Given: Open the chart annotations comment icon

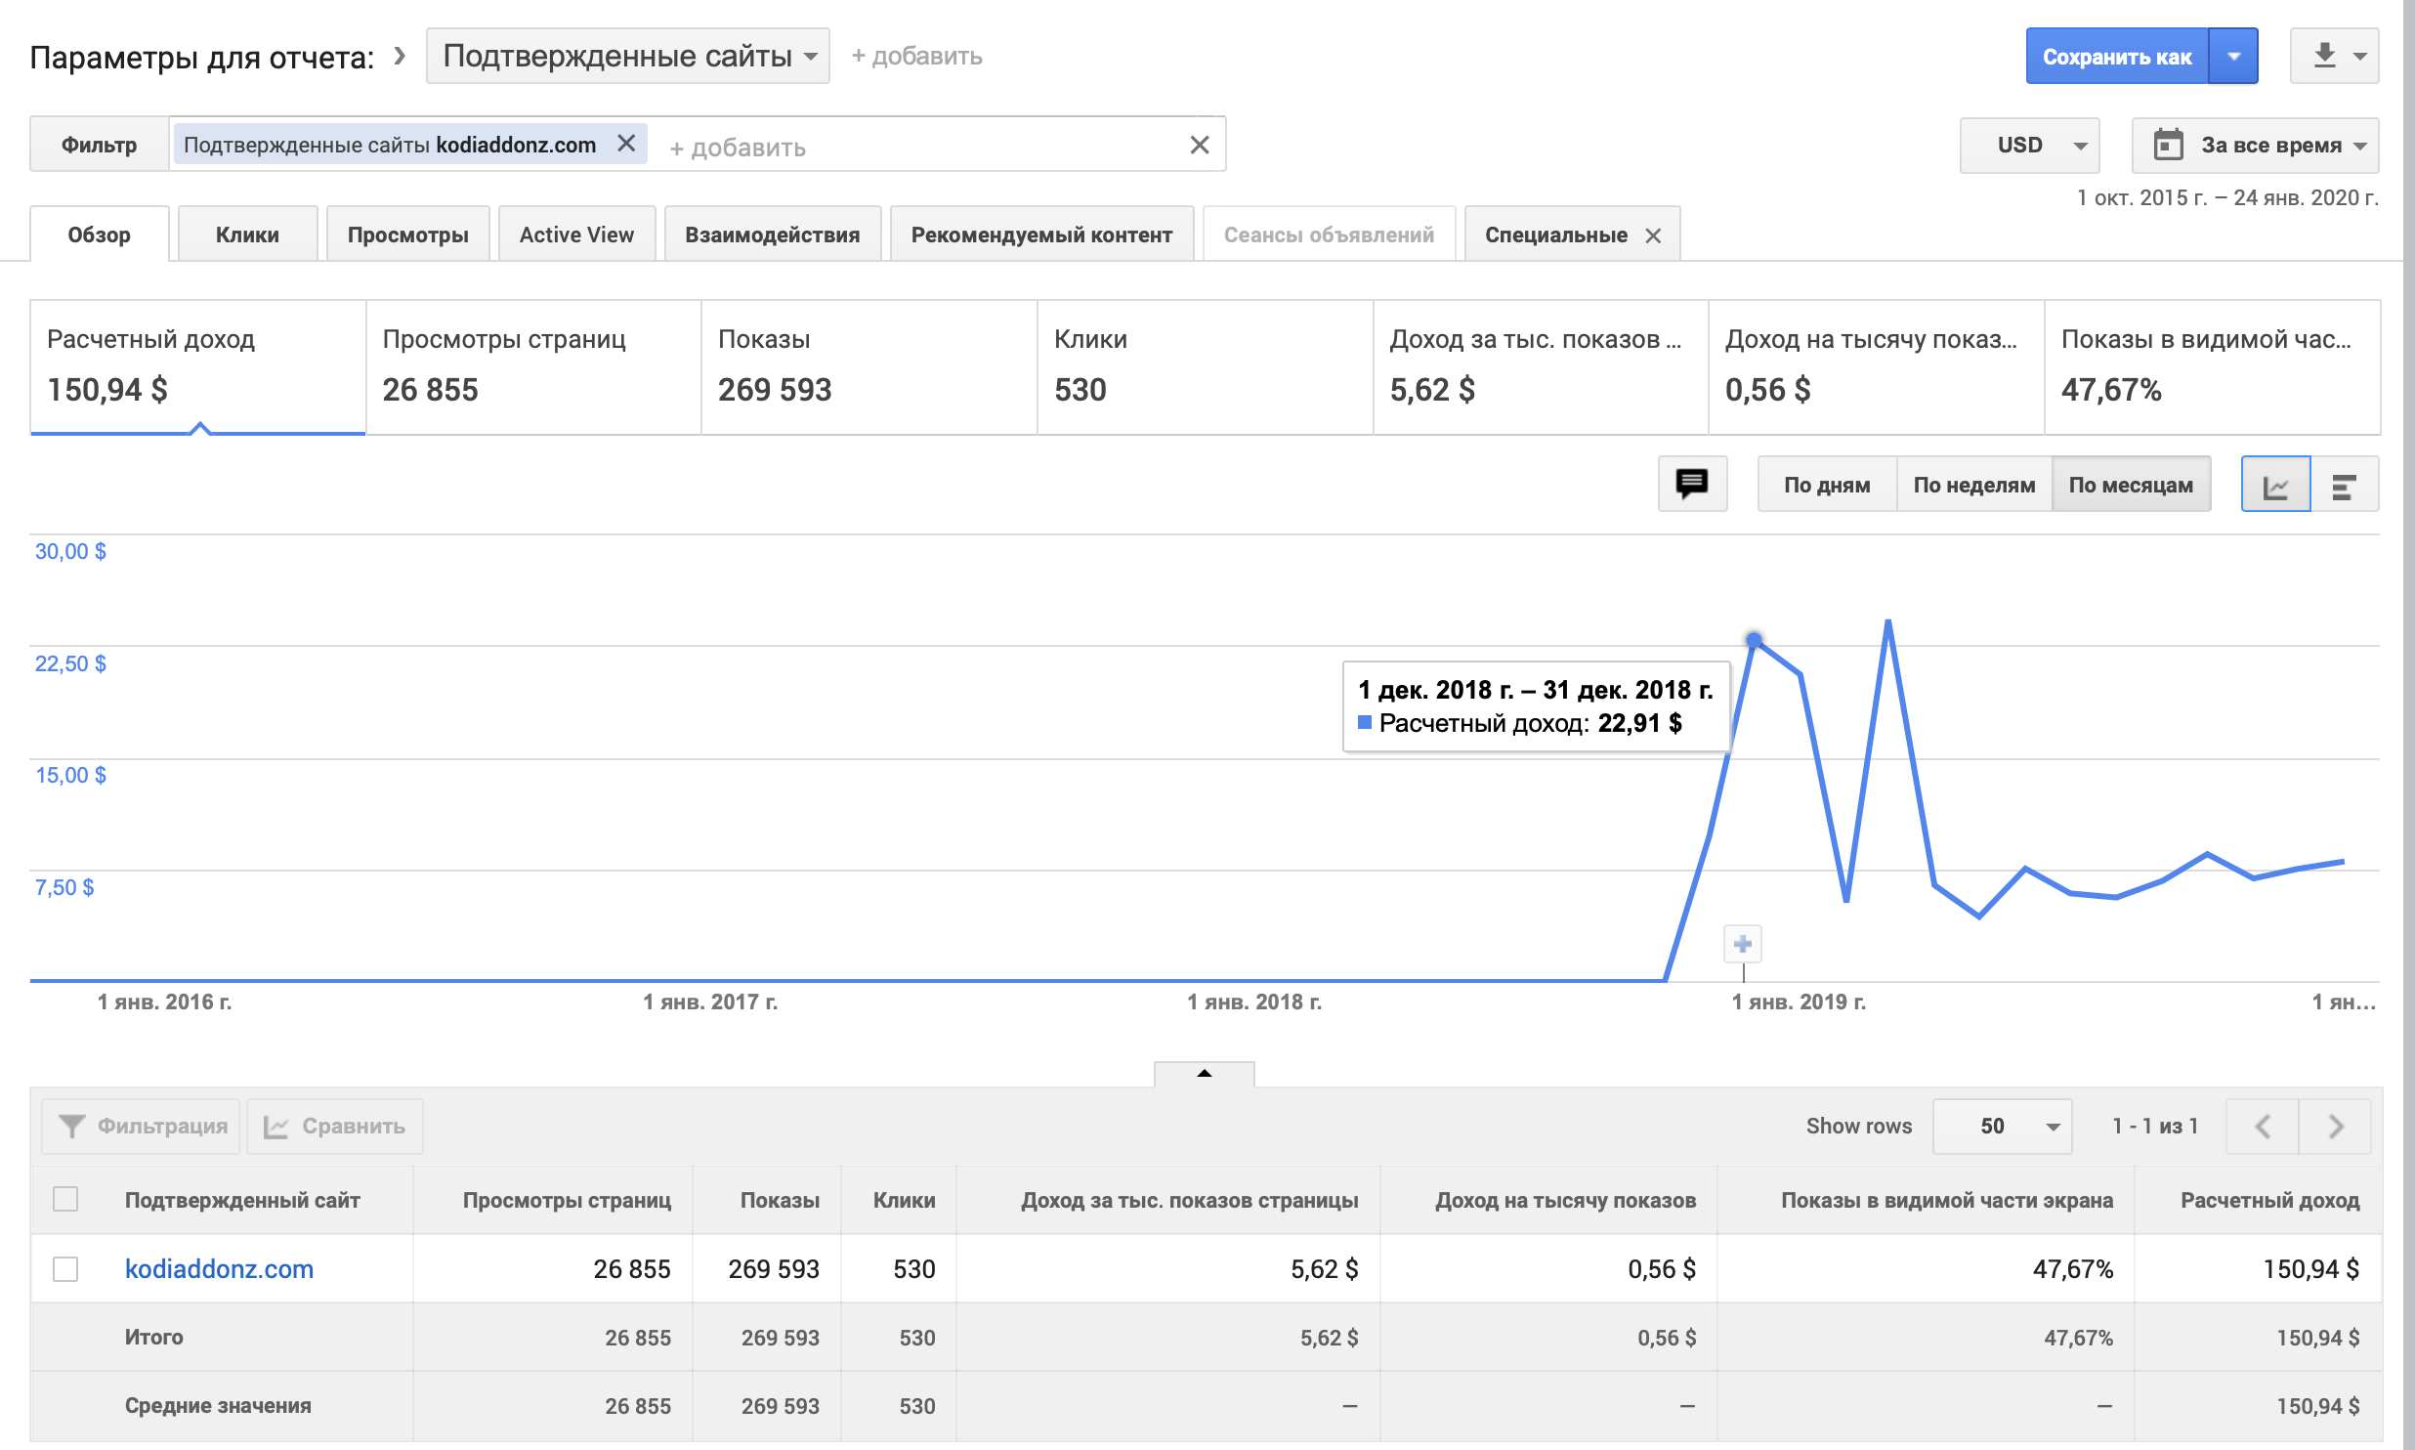Looking at the screenshot, I should 1692,484.
